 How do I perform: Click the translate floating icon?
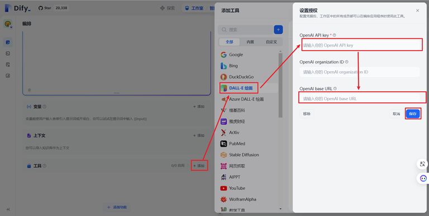point(422,164)
